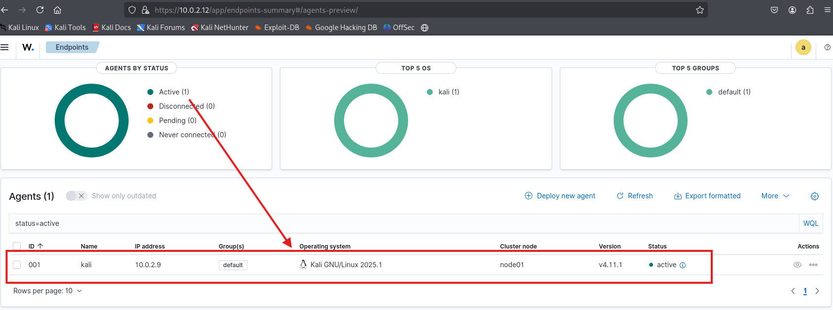Reload page using browser refresh icon
This screenshot has height=310, width=833.
[40, 10]
